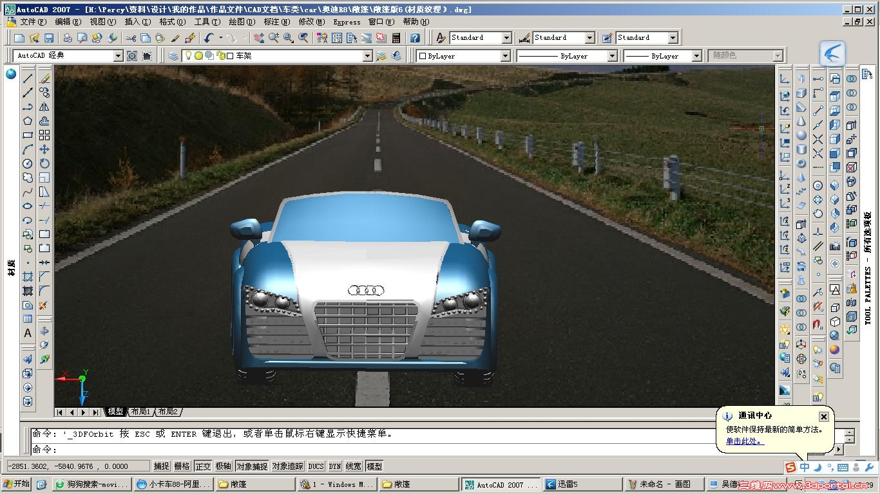
Task: Select the Line tool in the Draw toolbar
Action: [28, 78]
